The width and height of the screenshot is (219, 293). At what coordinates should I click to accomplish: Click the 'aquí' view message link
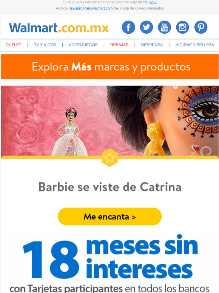click(x=153, y=2)
